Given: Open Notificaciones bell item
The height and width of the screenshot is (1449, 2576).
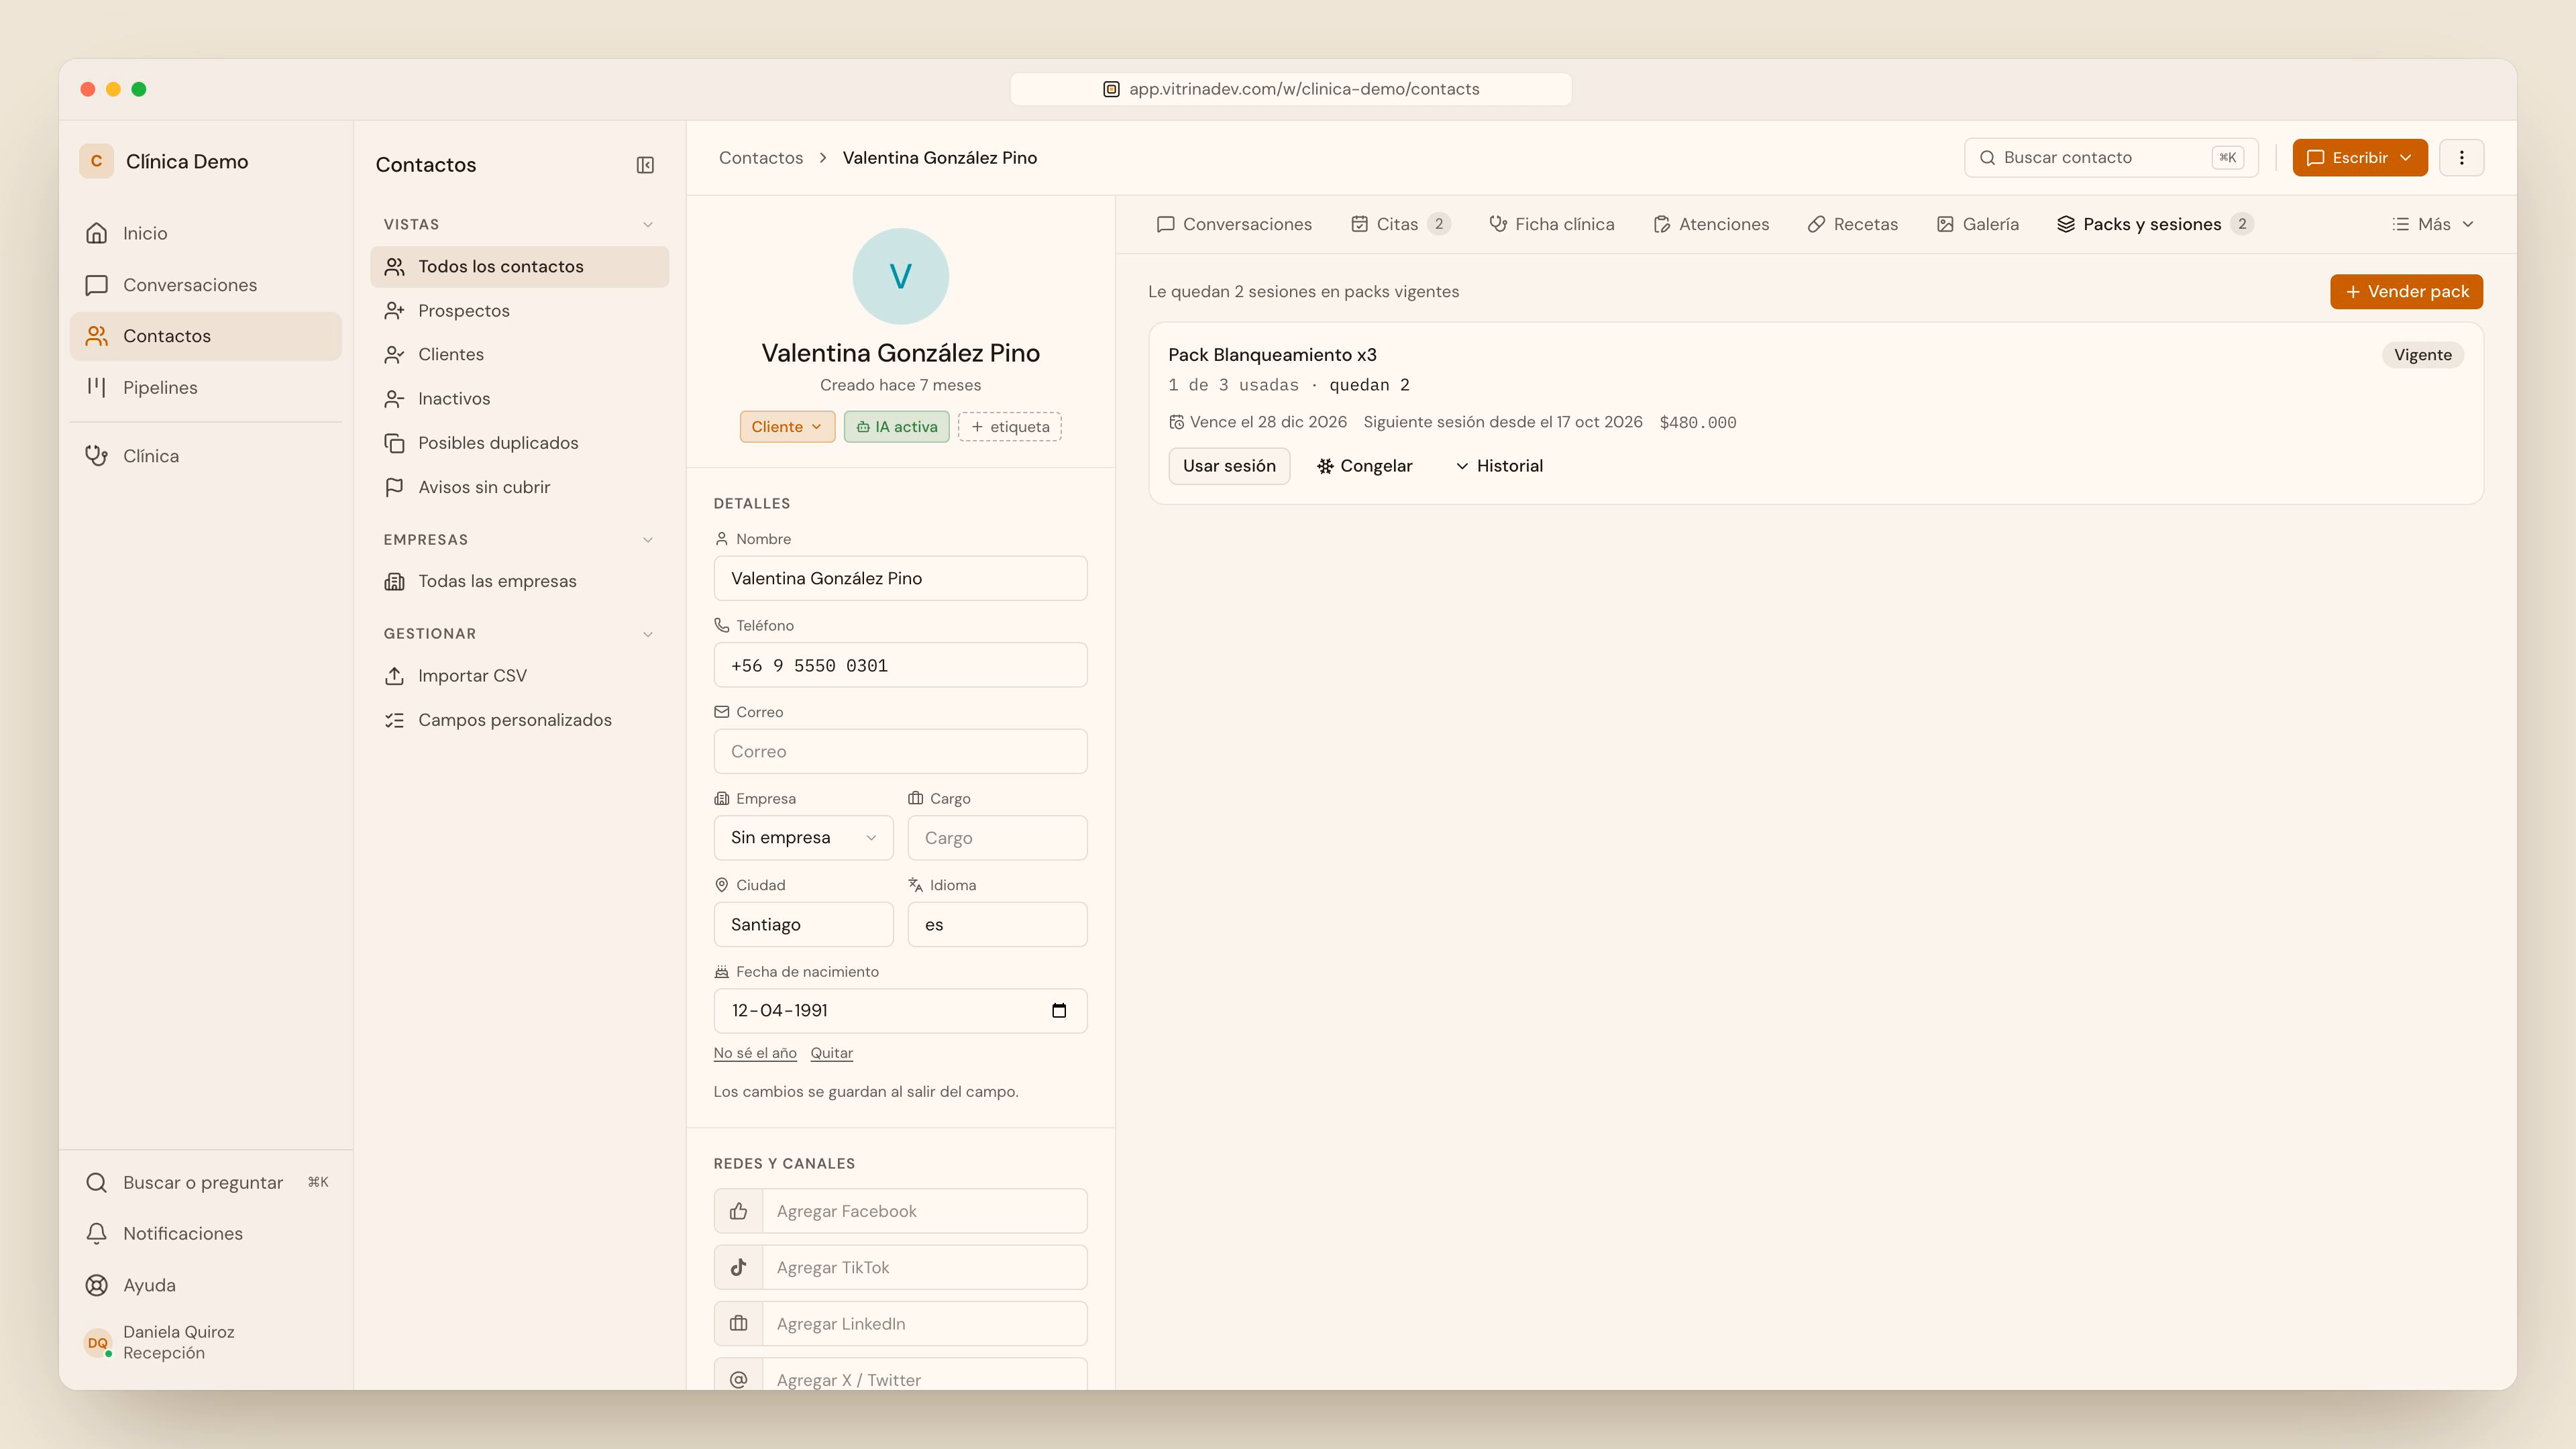Looking at the screenshot, I should (x=205, y=1233).
